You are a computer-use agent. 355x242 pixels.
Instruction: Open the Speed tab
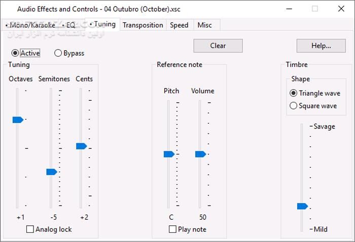coord(179,25)
